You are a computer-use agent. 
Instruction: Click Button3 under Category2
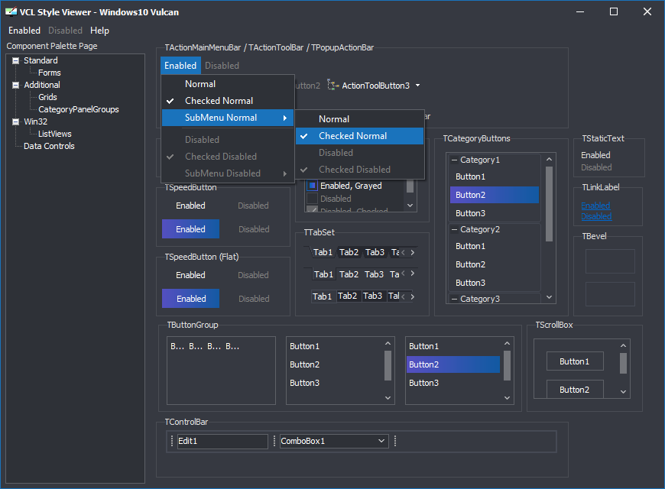coord(495,283)
